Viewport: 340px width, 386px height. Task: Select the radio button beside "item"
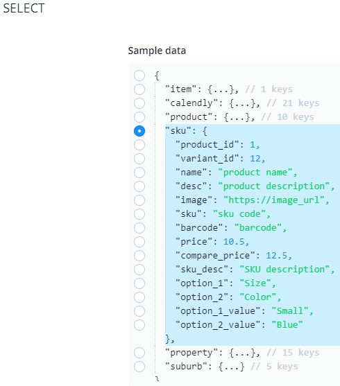point(139,89)
